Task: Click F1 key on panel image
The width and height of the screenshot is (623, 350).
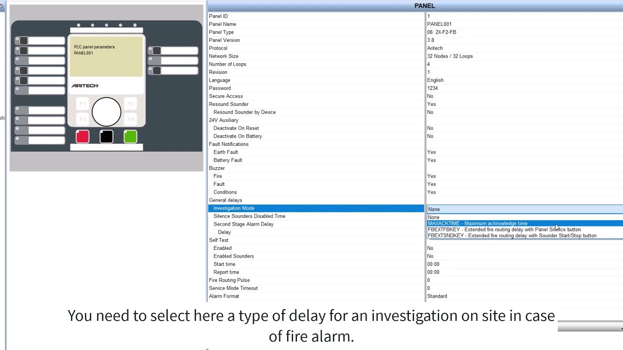Action: [x=83, y=104]
